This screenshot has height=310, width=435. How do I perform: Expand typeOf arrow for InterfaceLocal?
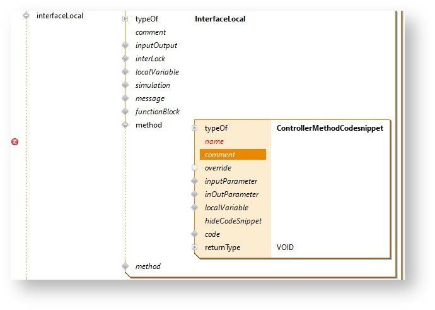(125, 19)
